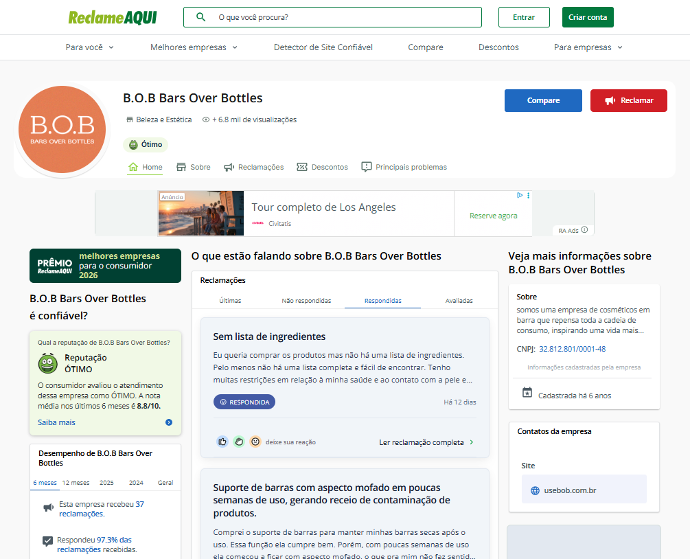Viewport: 690px width, 559px height.
Task: Click the thumbs-up reaction icon
Action: click(x=222, y=442)
